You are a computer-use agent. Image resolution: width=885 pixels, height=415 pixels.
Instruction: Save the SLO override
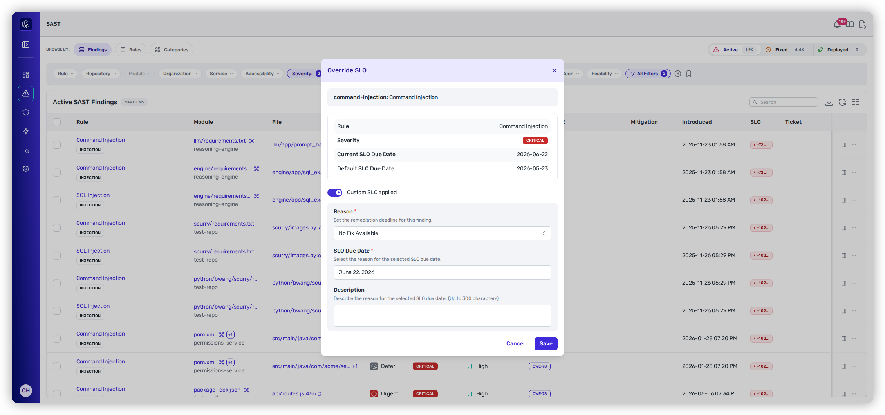click(x=546, y=344)
